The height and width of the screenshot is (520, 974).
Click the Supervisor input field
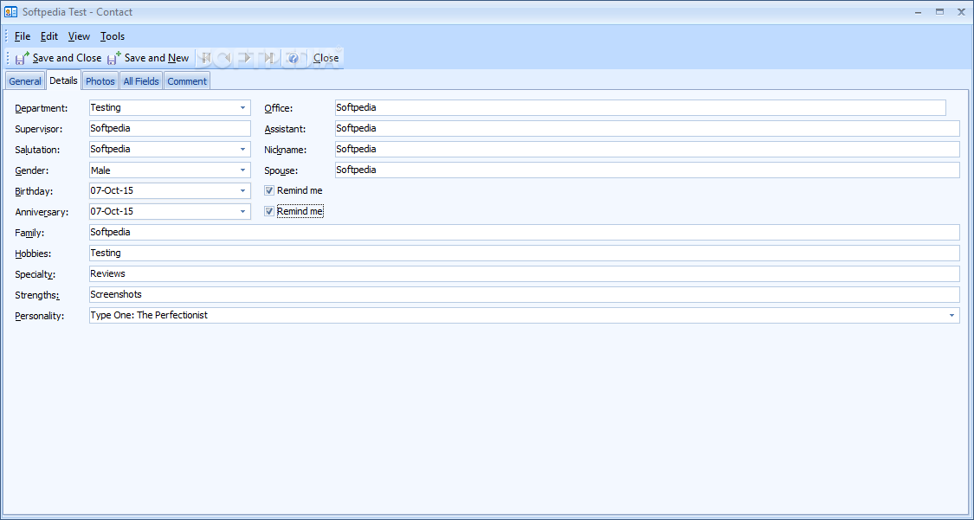click(171, 128)
